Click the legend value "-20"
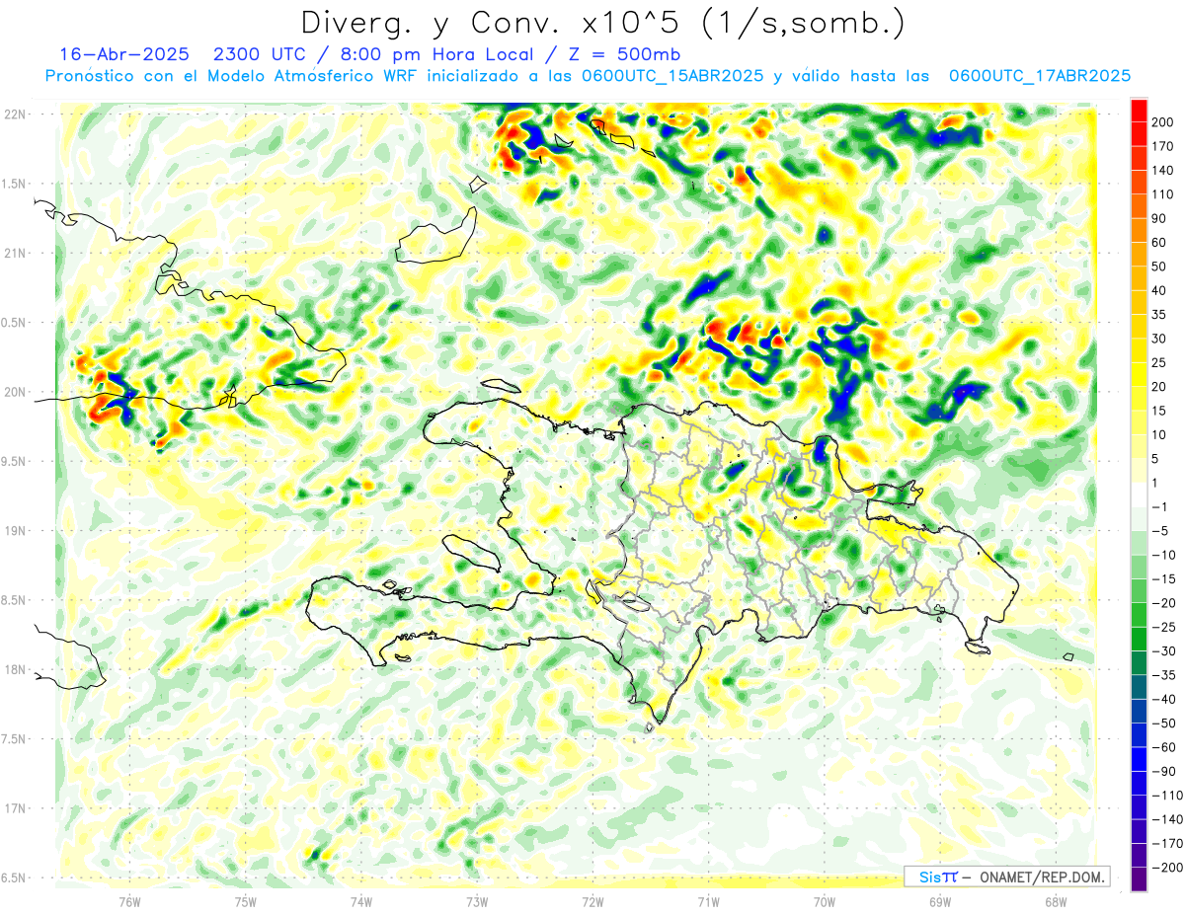 pos(1163,603)
